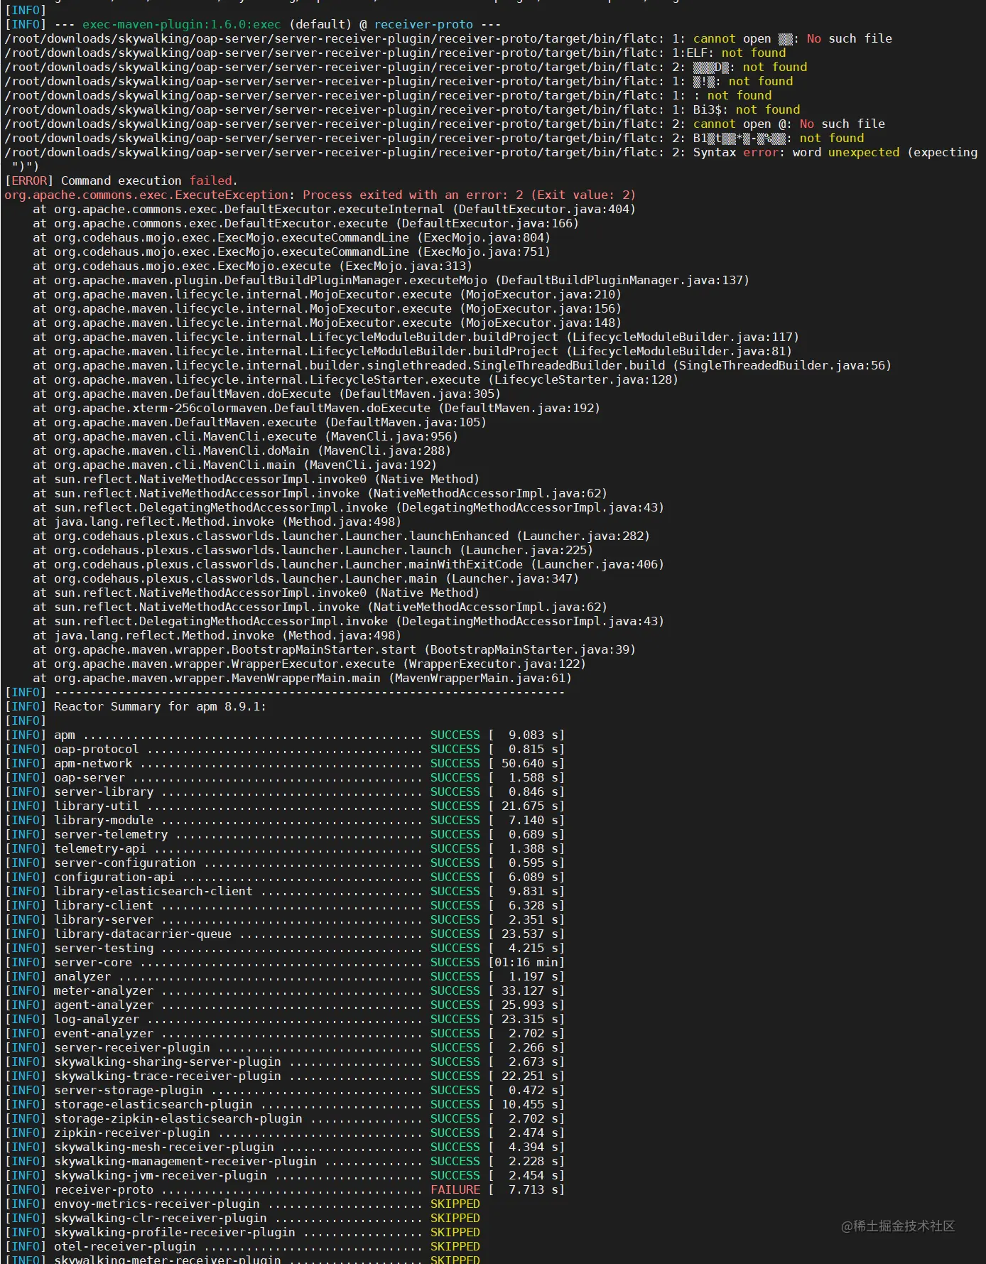This screenshot has width=986, height=1264.
Task: Click 'Process exited with an error: 2' text
Action: click(413, 195)
